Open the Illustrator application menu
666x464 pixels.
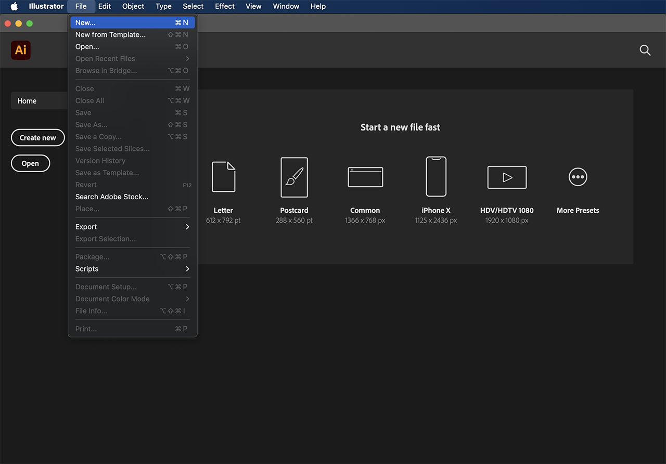(x=46, y=6)
